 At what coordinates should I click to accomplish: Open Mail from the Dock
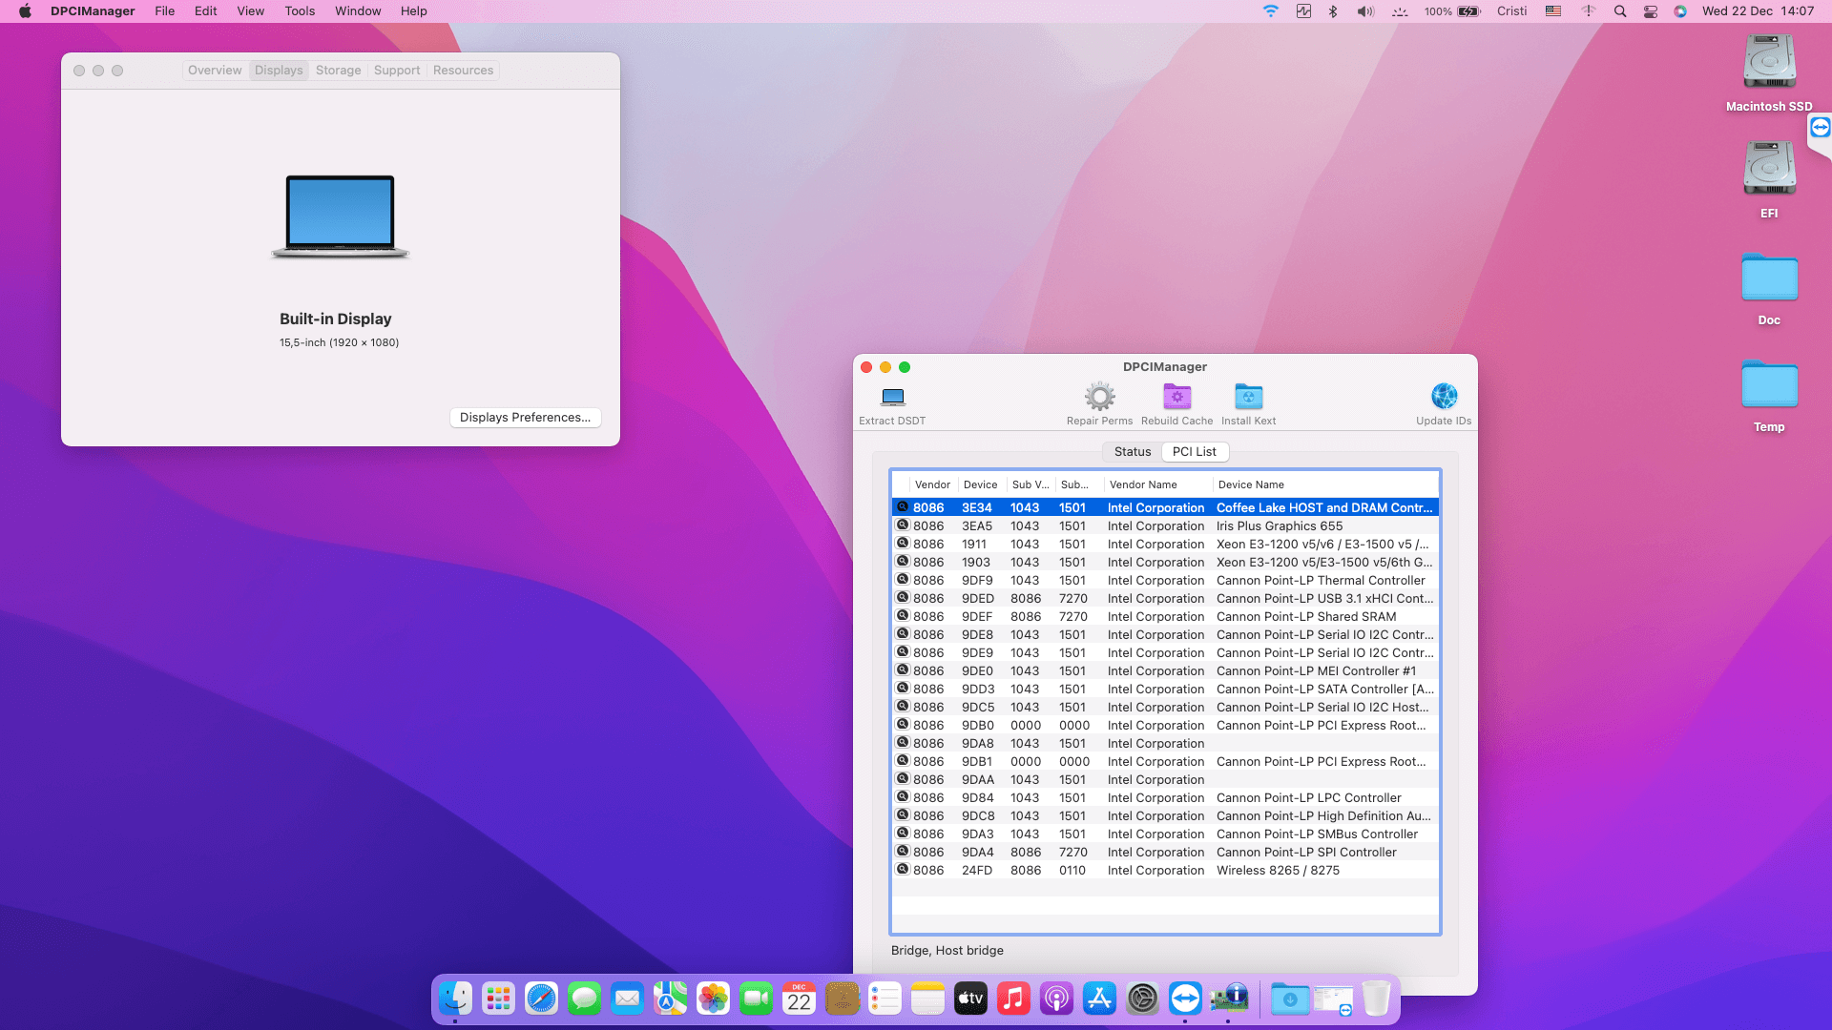tap(627, 999)
